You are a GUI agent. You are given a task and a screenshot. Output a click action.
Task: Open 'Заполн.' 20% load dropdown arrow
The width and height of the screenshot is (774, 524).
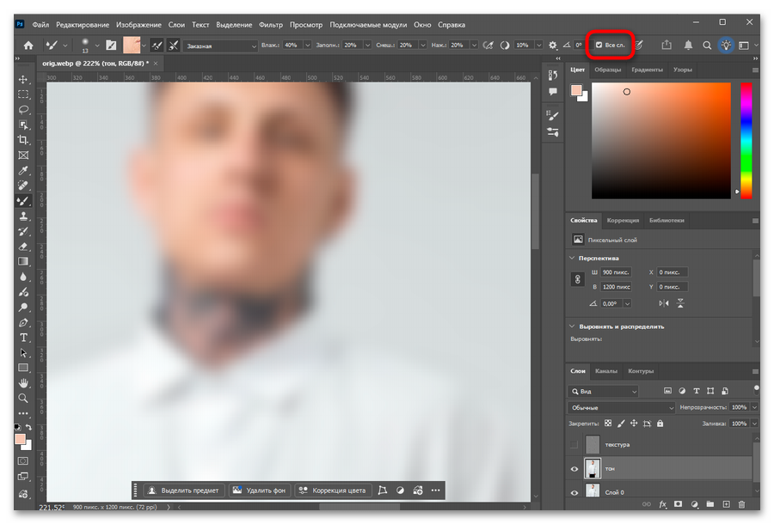coord(367,46)
